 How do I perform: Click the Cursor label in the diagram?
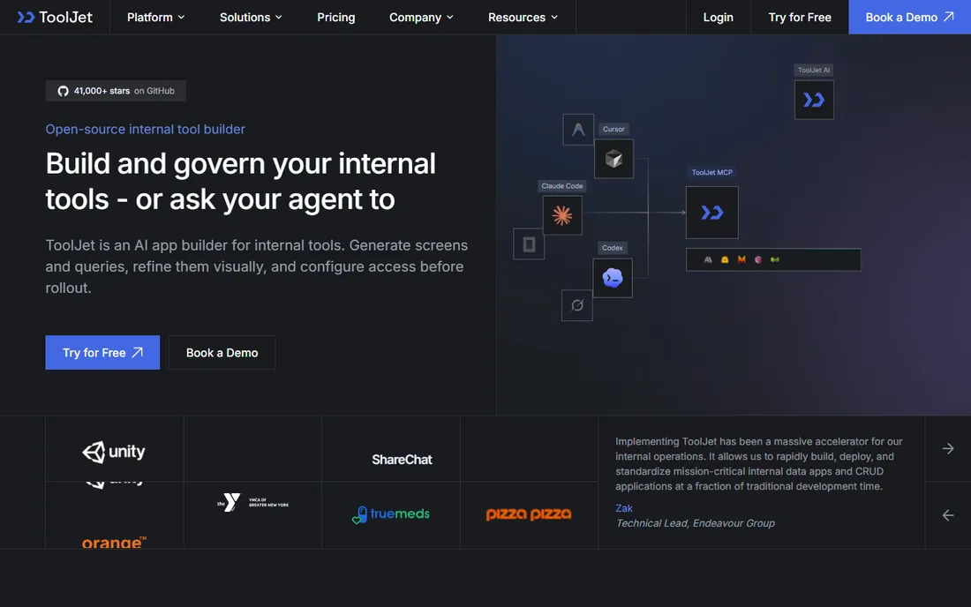coord(613,130)
